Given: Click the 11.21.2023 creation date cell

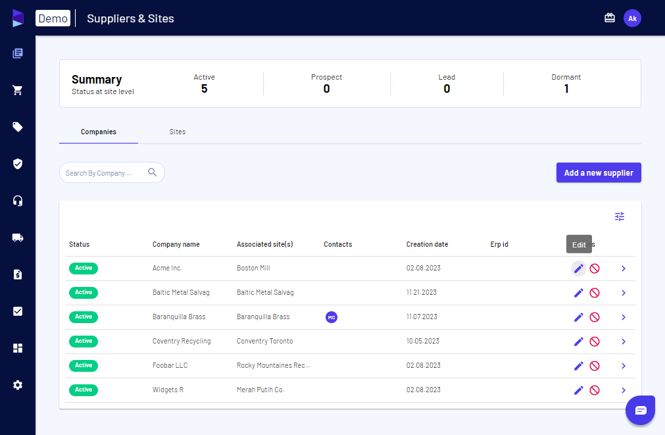Looking at the screenshot, I should (x=421, y=292).
